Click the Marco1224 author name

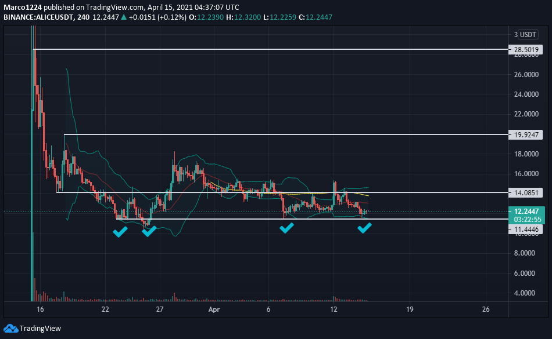(23, 7)
